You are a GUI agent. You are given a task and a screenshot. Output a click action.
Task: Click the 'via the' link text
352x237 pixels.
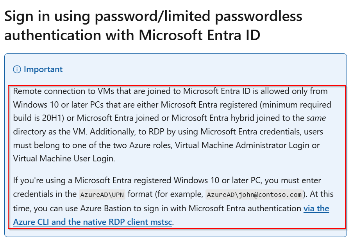click(x=316, y=209)
